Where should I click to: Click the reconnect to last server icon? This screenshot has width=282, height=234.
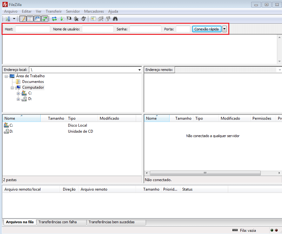(x=84, y=19)
